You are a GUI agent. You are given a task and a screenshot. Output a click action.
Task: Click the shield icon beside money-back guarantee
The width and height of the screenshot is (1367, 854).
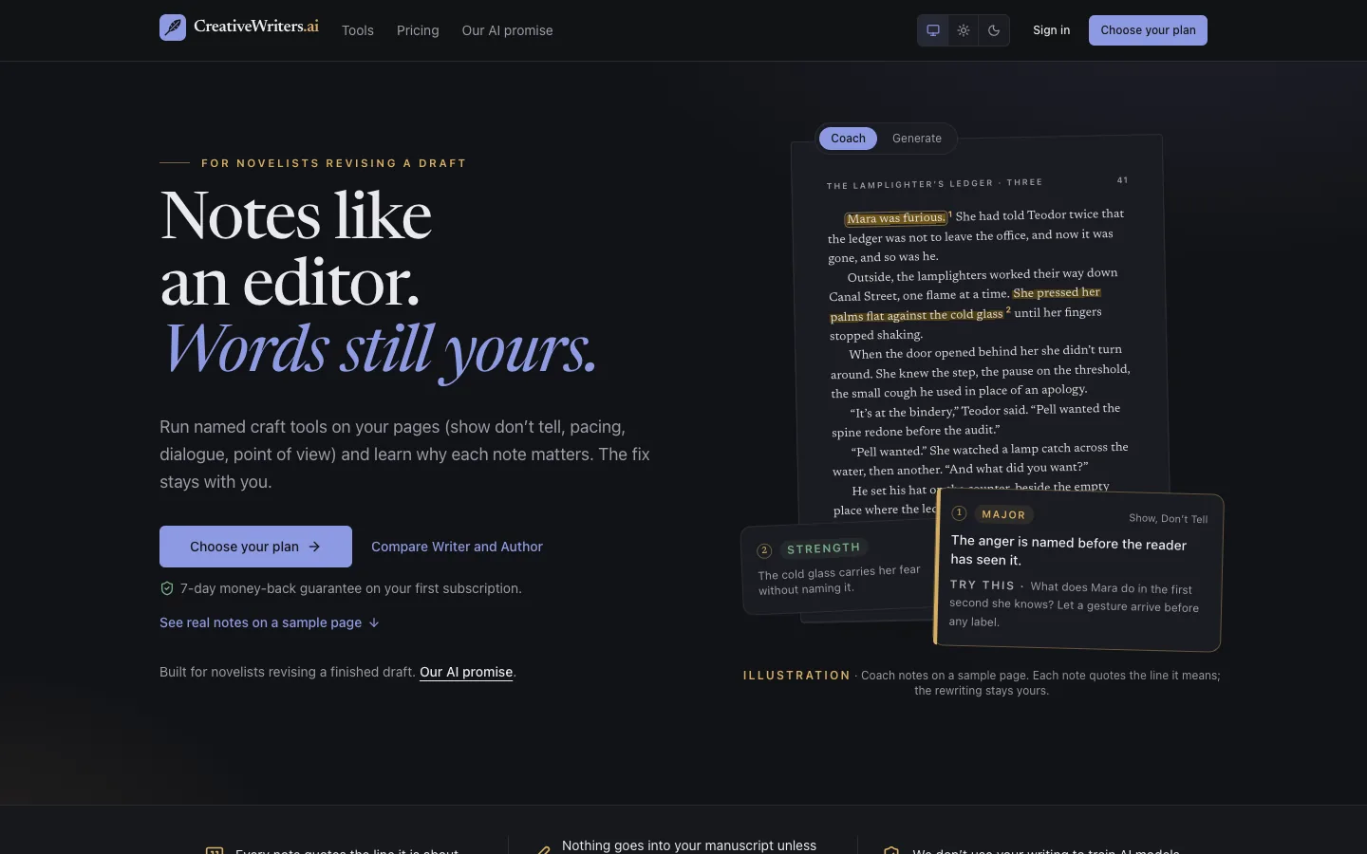tap(167, 588)
